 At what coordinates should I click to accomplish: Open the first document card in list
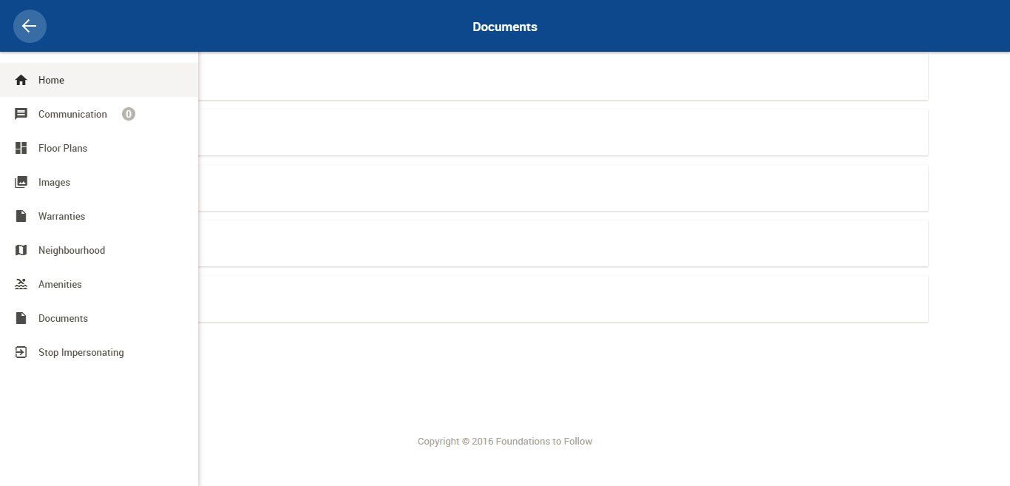(x=562, y=77)
